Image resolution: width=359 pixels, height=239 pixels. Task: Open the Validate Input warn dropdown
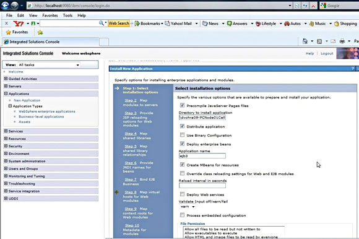[x=188, y=206]
